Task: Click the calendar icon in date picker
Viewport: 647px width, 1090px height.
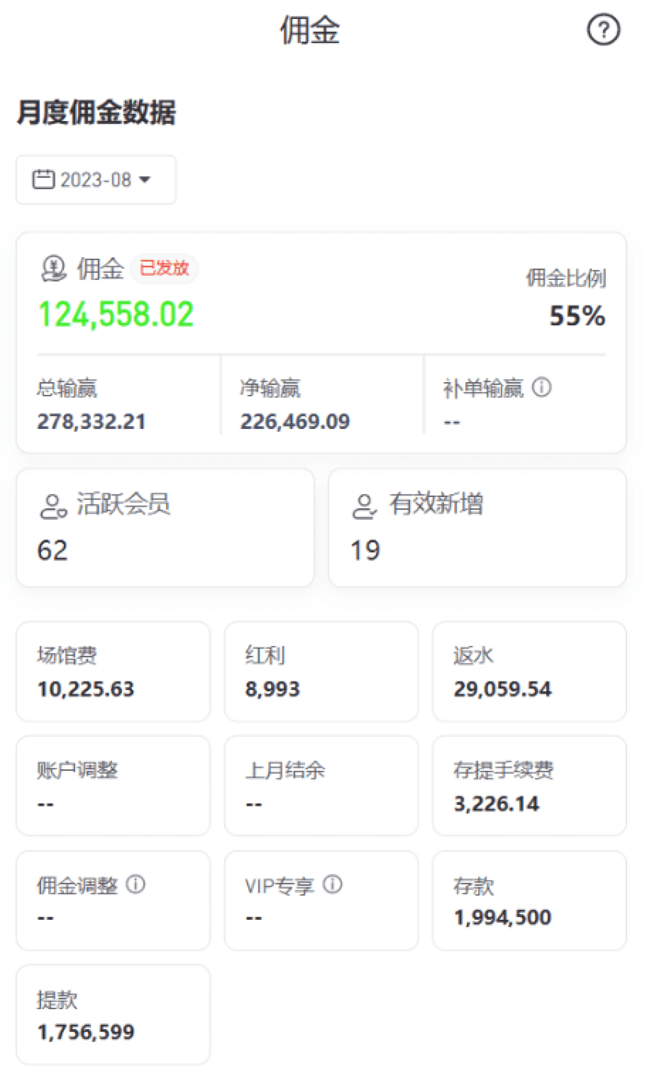Action: click(x=43, y=179)
